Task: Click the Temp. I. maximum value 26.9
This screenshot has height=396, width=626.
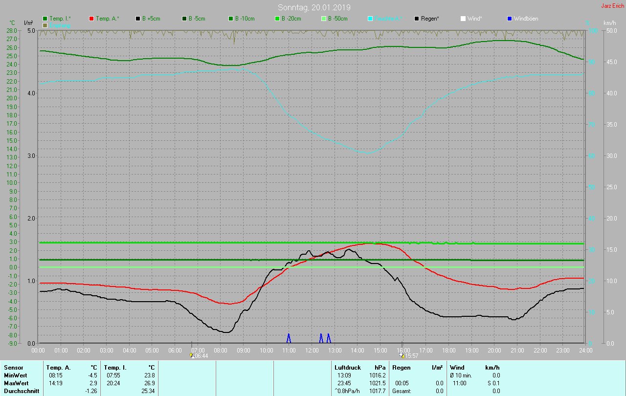Action: point(150,383)
